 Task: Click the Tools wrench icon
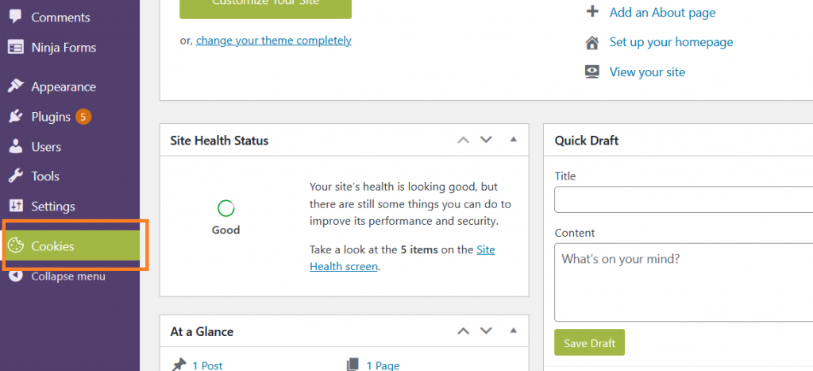click(x=16, y=176)
